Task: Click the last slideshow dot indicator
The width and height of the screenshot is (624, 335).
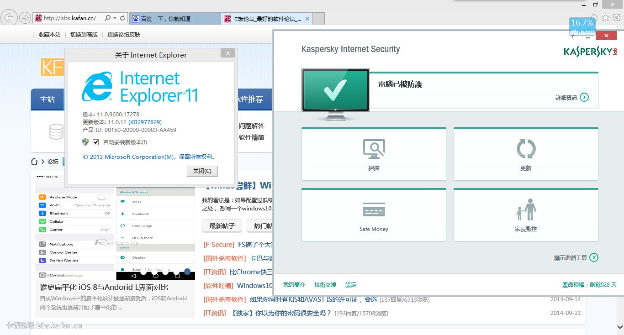Action: [187, 272]
